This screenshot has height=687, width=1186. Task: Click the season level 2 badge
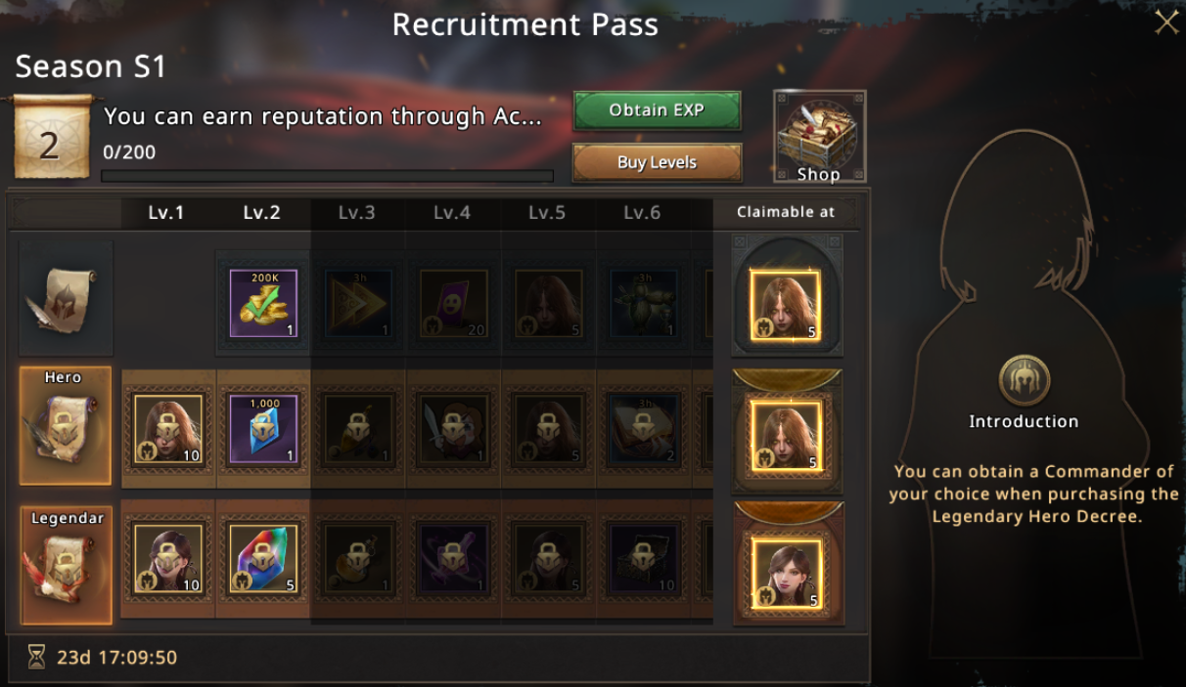click(52, 138)
